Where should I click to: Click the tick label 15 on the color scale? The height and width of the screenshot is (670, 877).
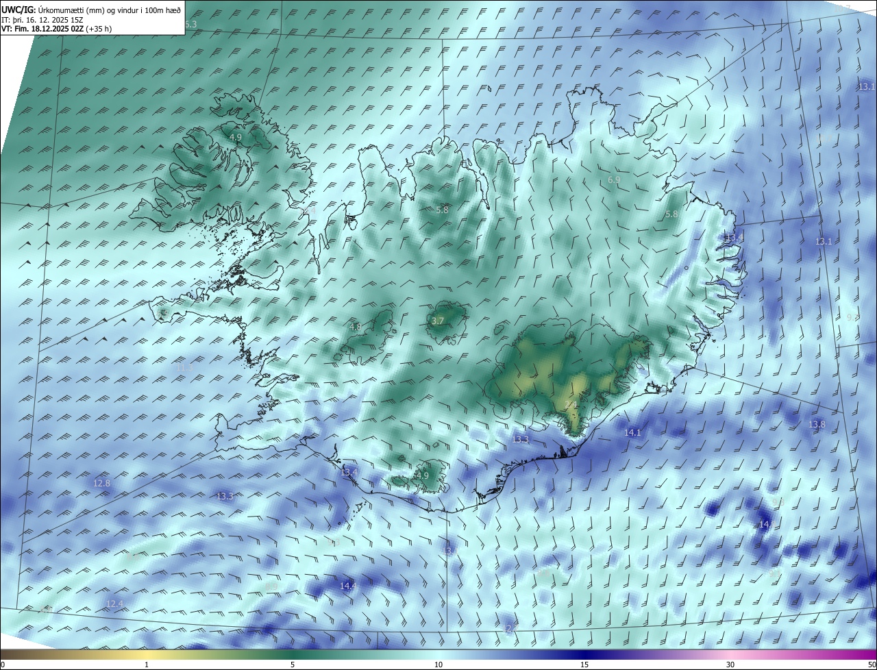tap(584, 665)
